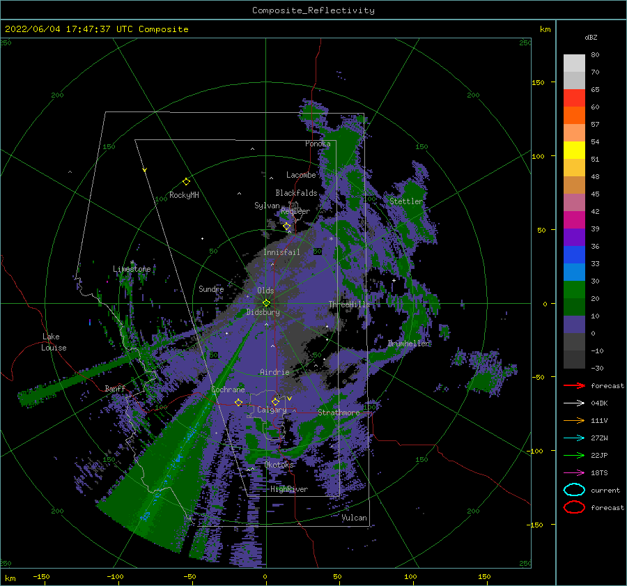Image resolution: width=627 pixels, height=586 pixels.
Task: Click the red 65-60 dBZ color swatch
Action: (x=574, y=98)
